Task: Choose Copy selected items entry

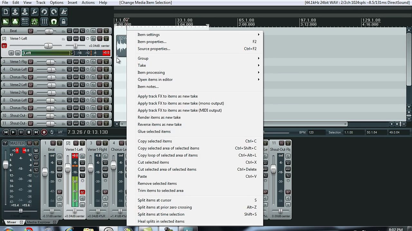Action: point(198,141)
